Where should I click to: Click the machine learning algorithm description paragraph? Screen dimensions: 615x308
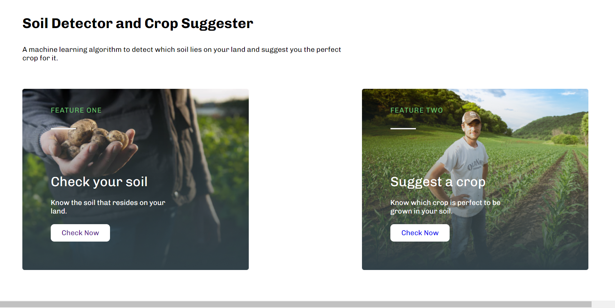pos(182,54)
